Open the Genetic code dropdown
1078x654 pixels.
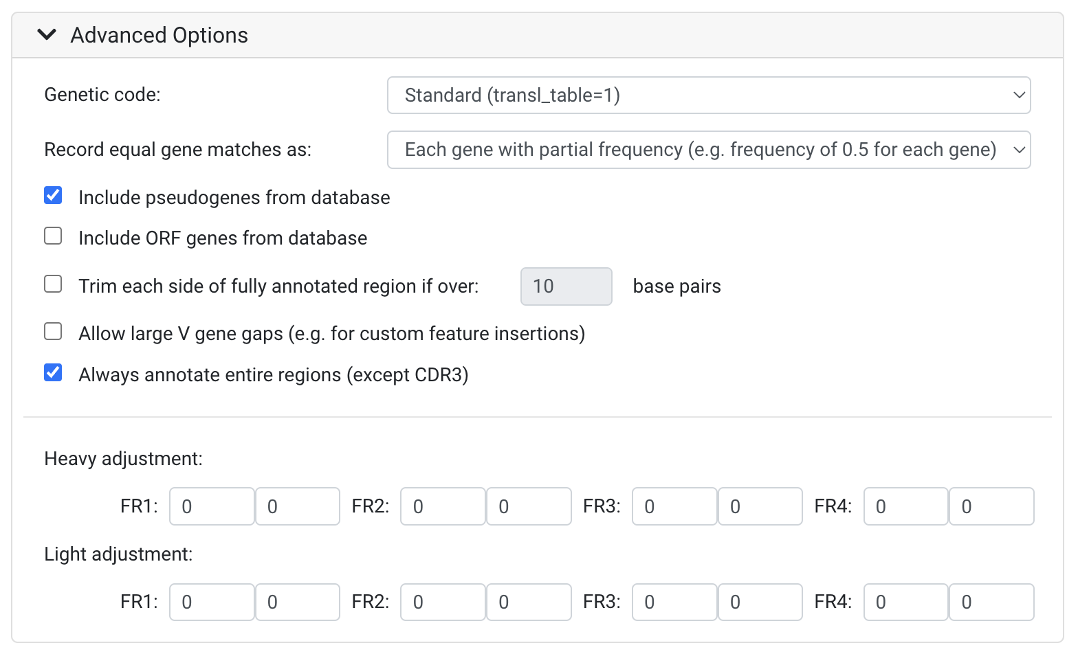709,95
